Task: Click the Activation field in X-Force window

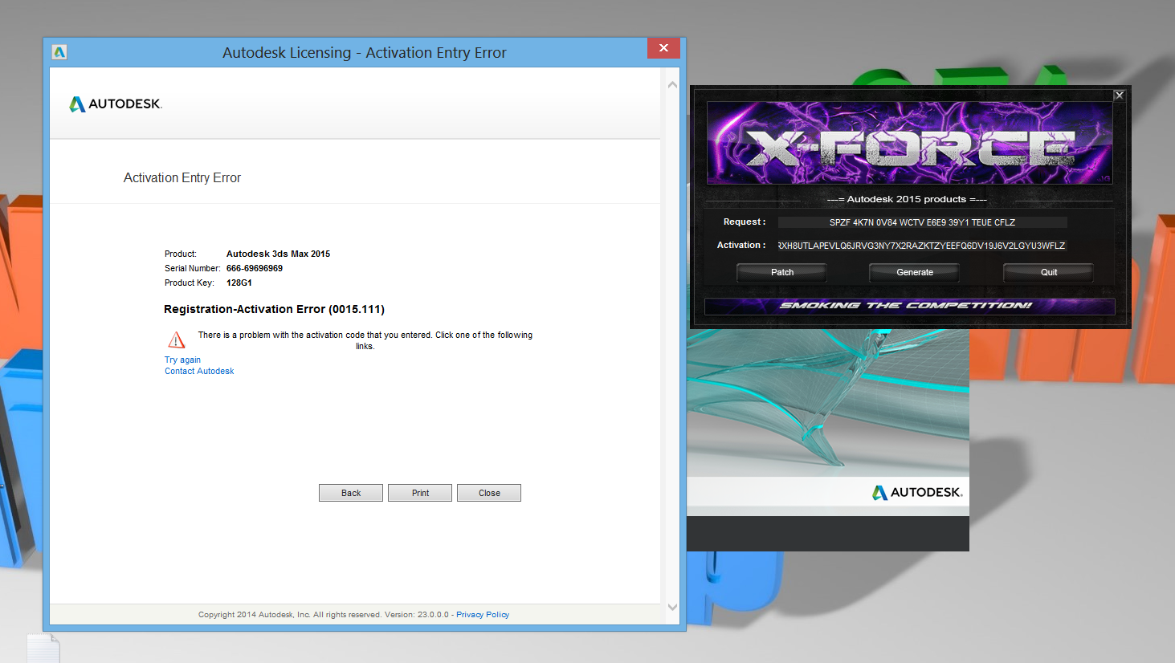Action: (x=922, y=246)
